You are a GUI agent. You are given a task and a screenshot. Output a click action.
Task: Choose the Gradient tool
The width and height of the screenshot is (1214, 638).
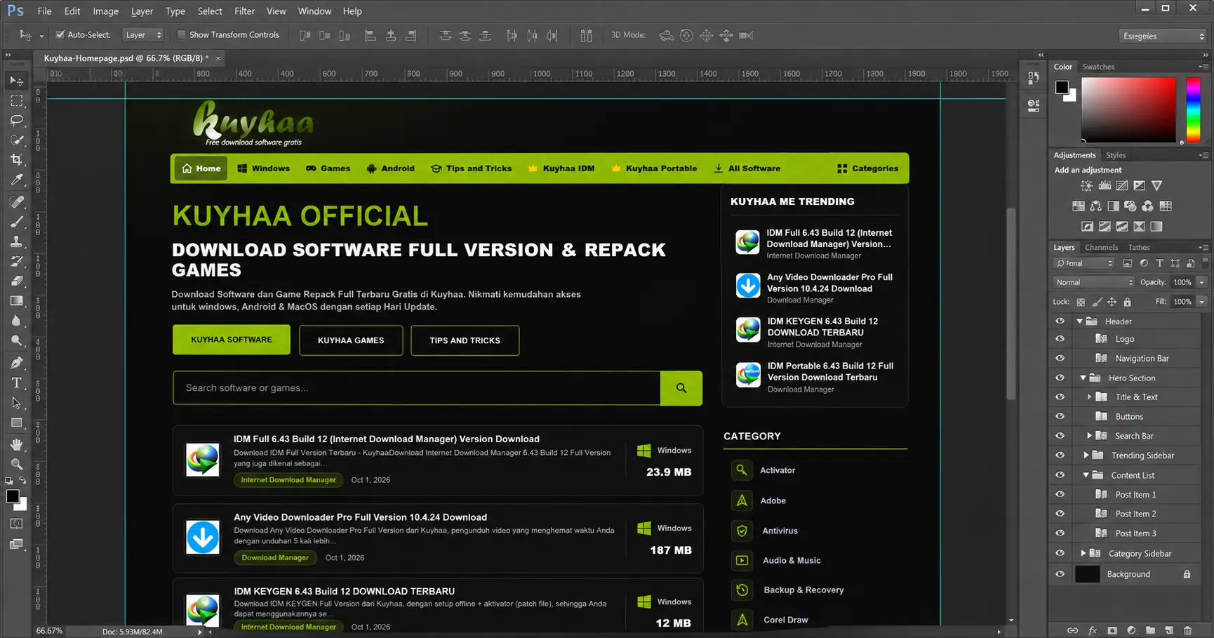click(16, 301)
